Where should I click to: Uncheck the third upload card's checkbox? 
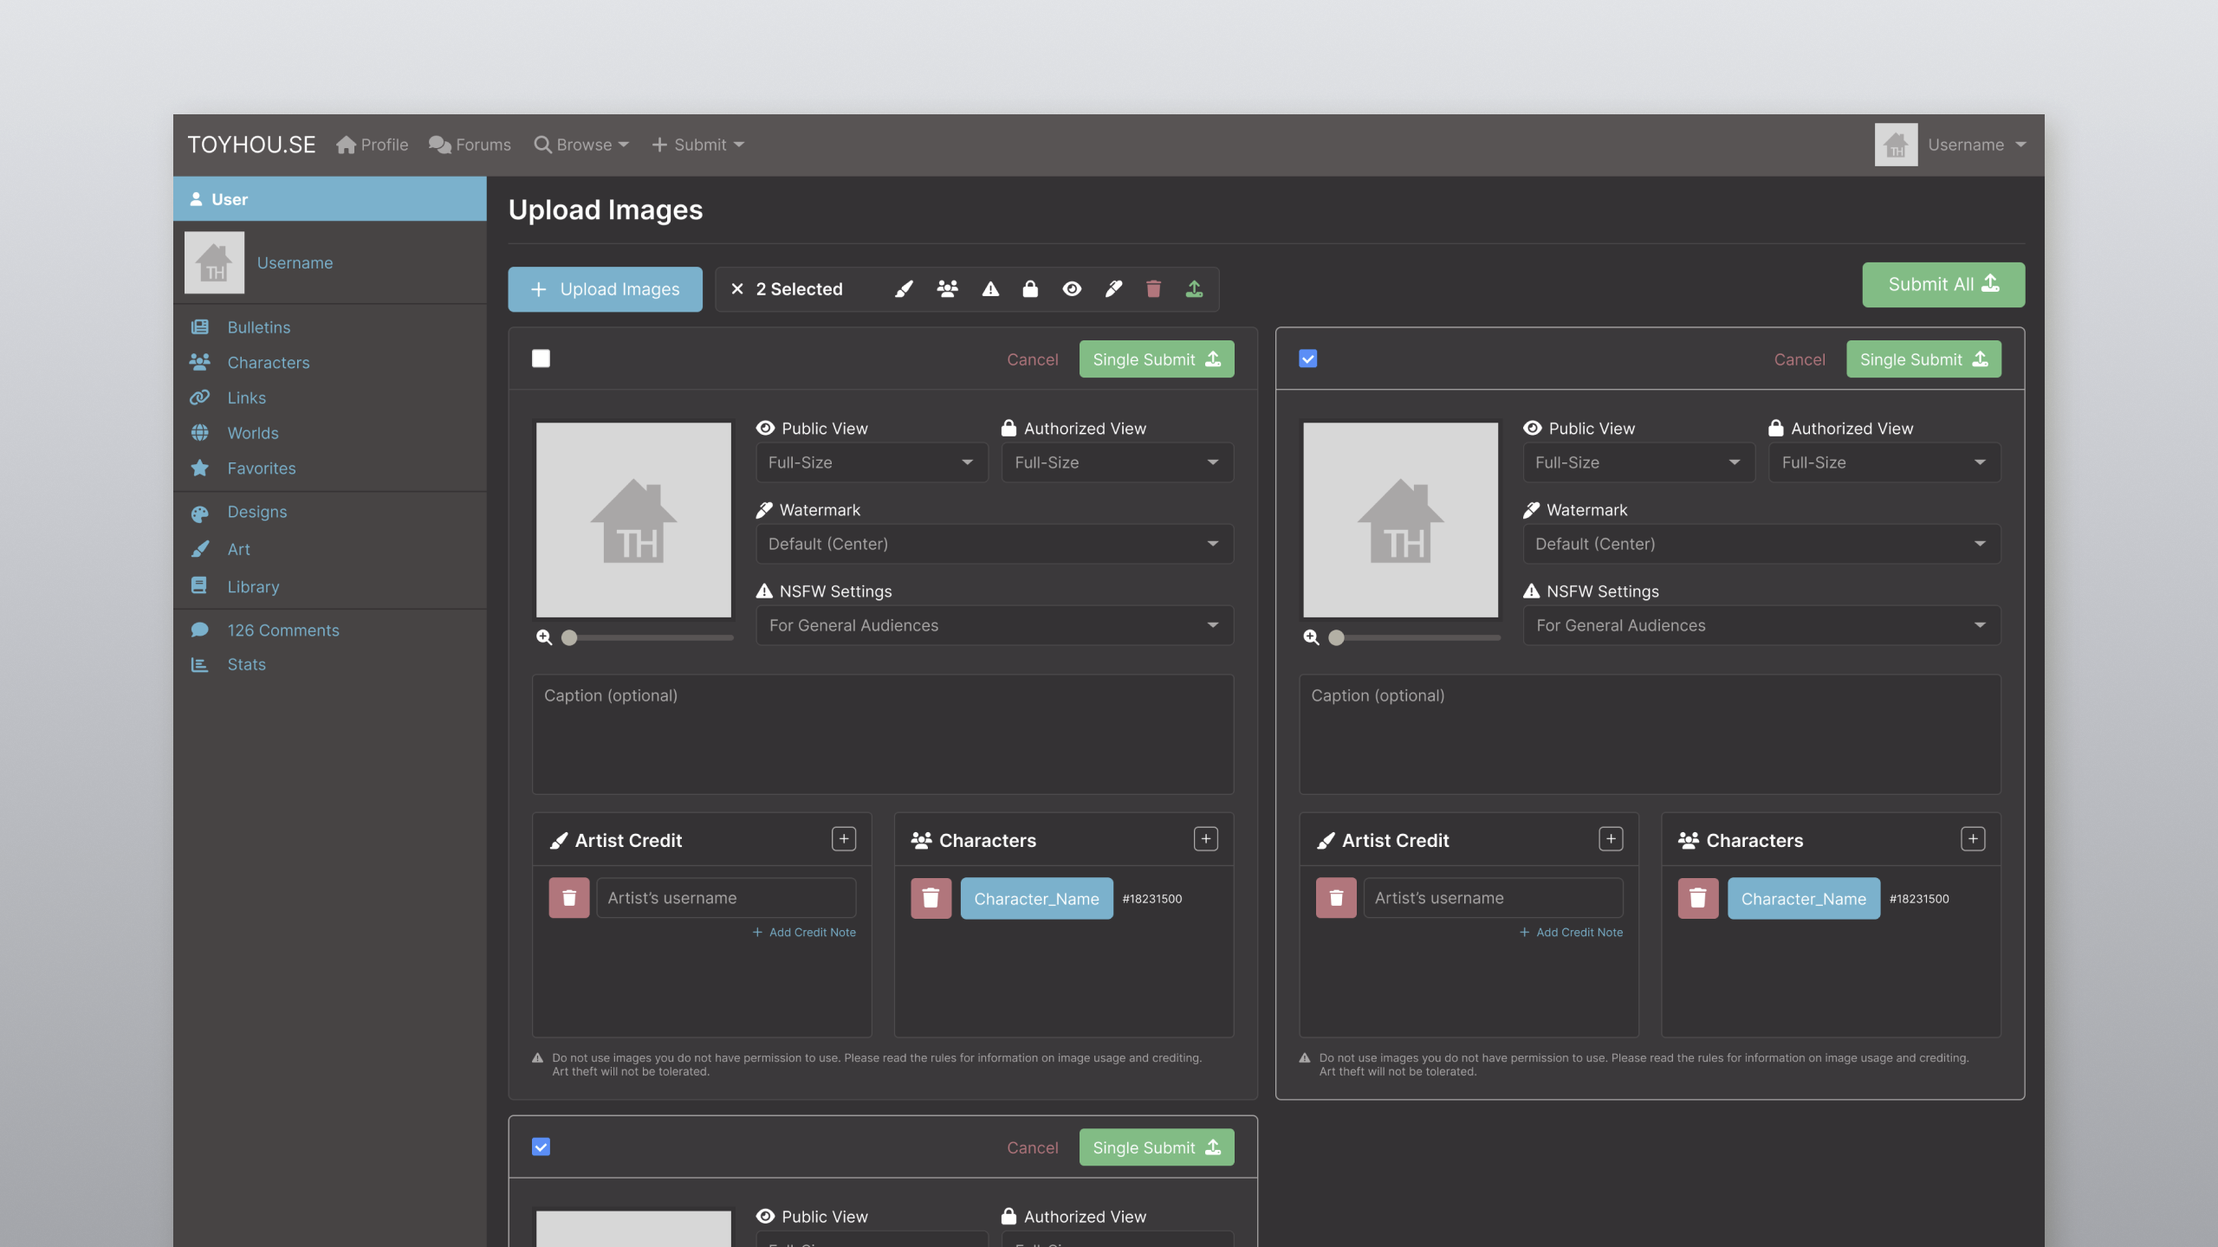(x=542, y=1147)
